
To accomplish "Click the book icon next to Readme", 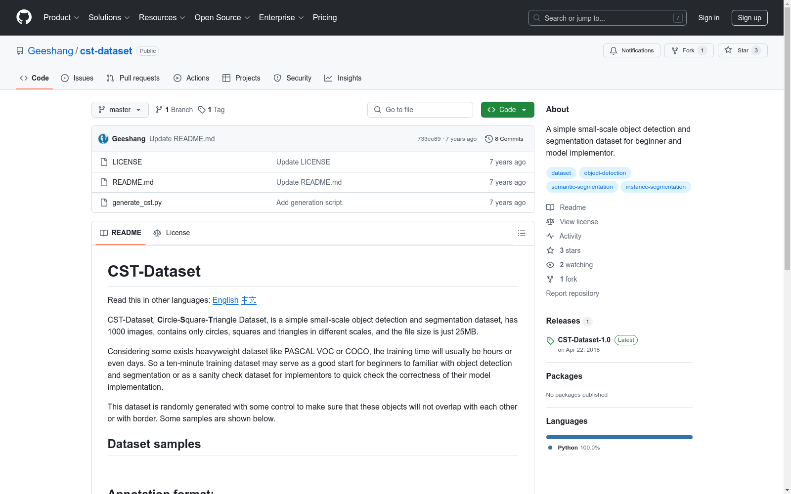I will [x=550, y=207].
